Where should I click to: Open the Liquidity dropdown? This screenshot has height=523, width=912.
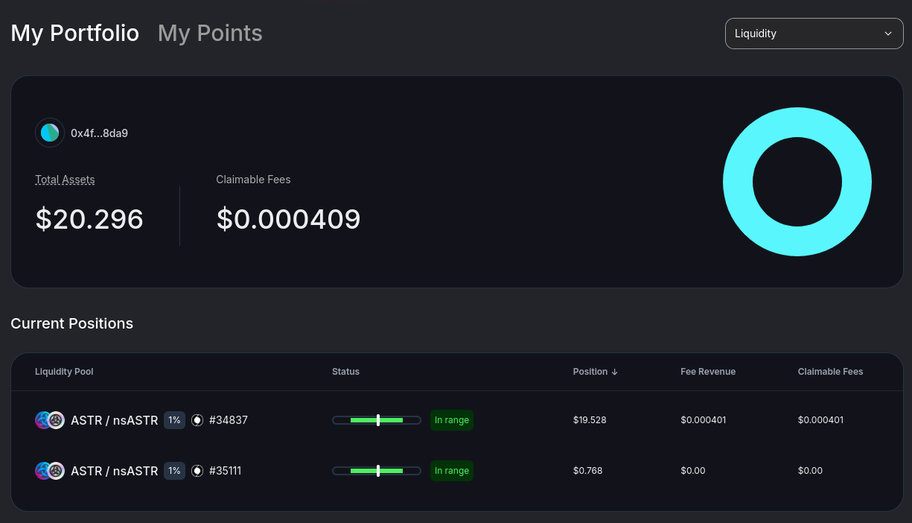[814, 34]
